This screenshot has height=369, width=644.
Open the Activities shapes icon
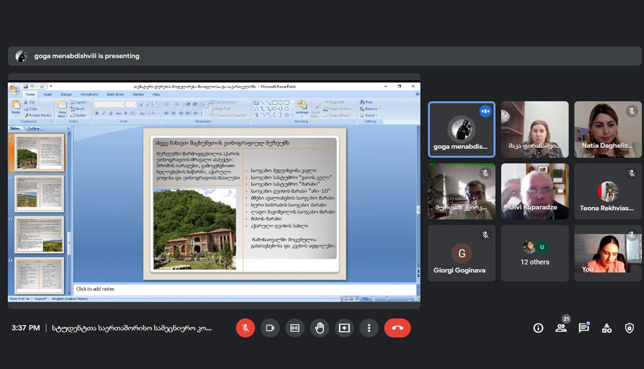[607, 328]
